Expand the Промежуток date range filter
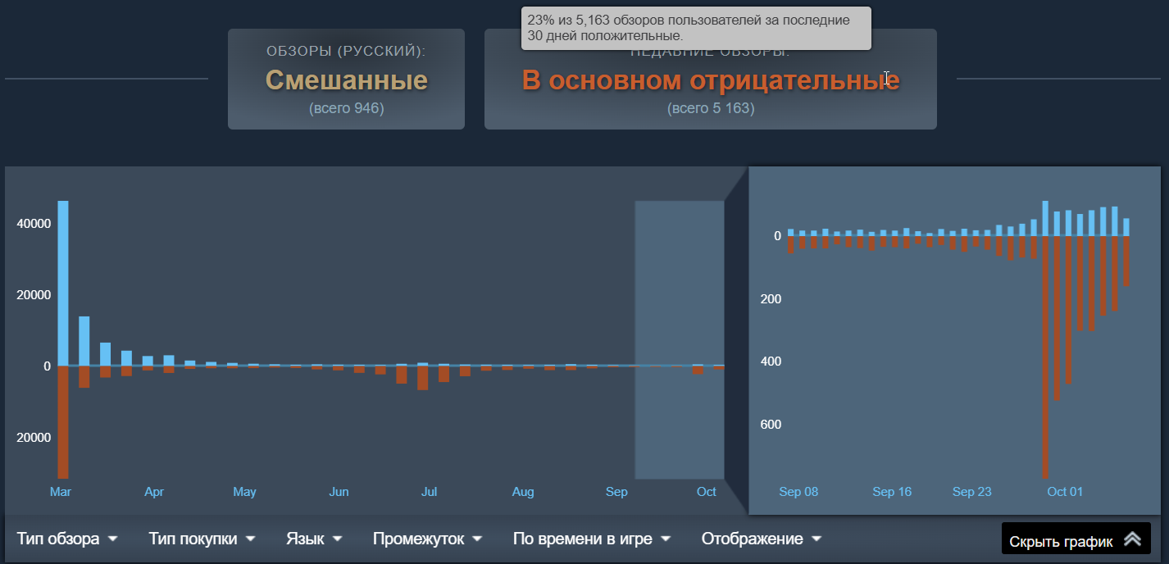Screen dimensions: 1169x564 coord(426,539)
